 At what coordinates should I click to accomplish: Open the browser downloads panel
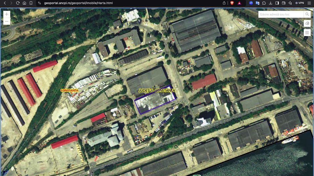[270, 3]
